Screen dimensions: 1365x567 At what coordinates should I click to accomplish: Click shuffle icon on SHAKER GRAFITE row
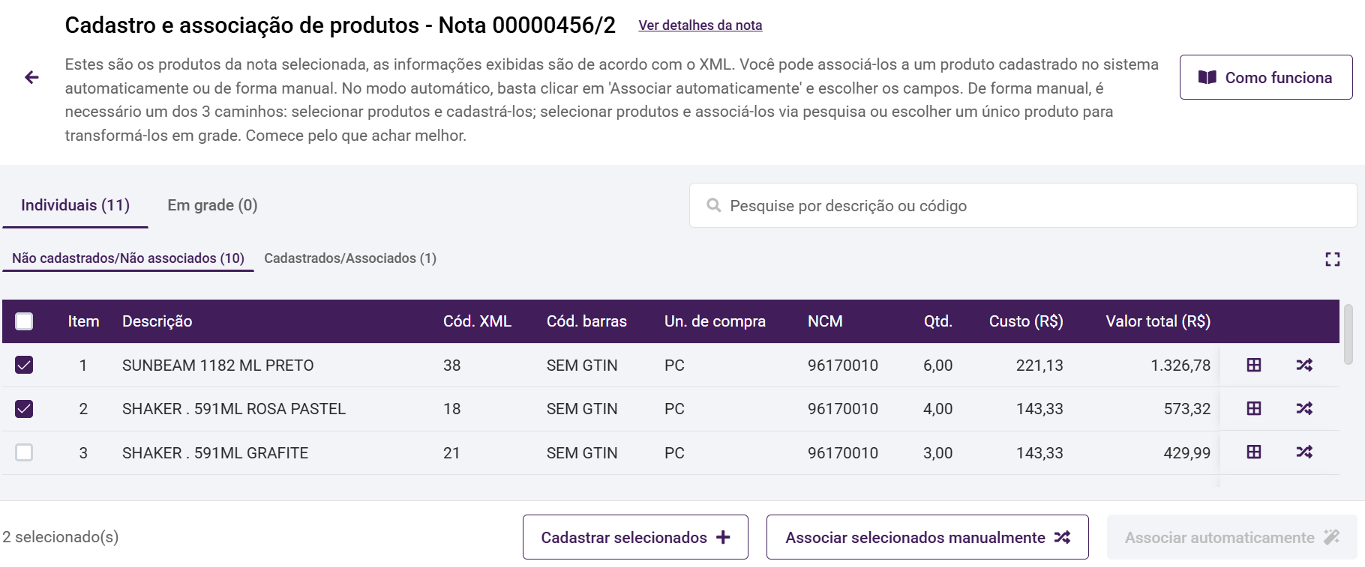point(1304,452)
